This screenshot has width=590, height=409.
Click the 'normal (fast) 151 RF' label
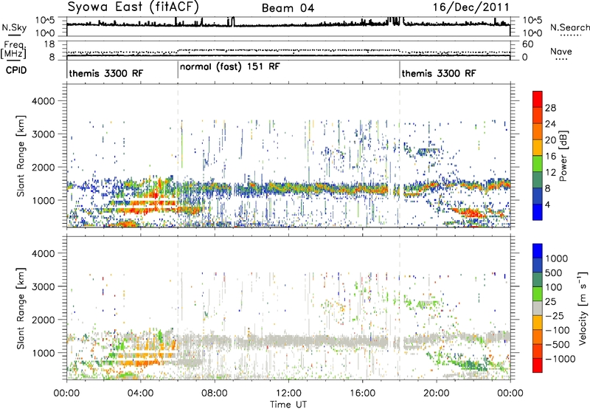[x=230, y=66]
